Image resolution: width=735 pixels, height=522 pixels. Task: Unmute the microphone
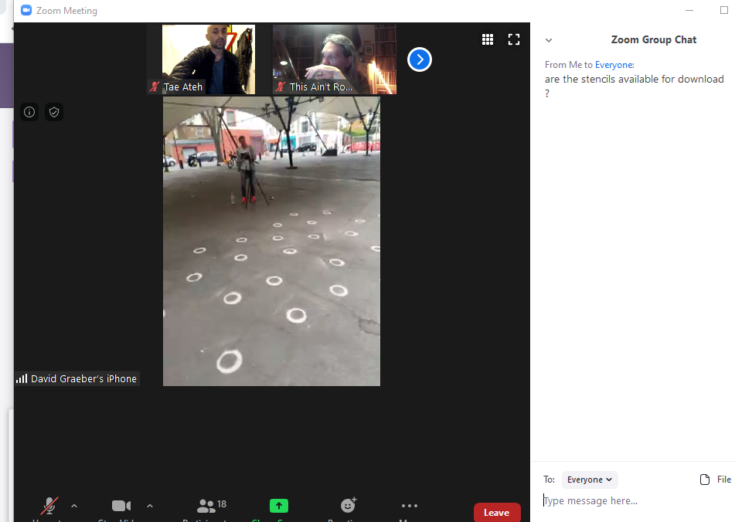(x=49, y=506)
